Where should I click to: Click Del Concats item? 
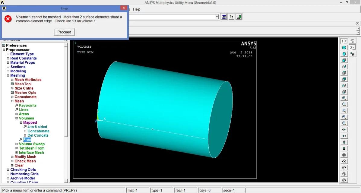38,135
